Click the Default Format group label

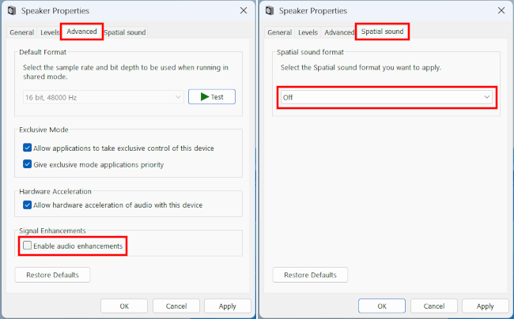tap(43, 52)
